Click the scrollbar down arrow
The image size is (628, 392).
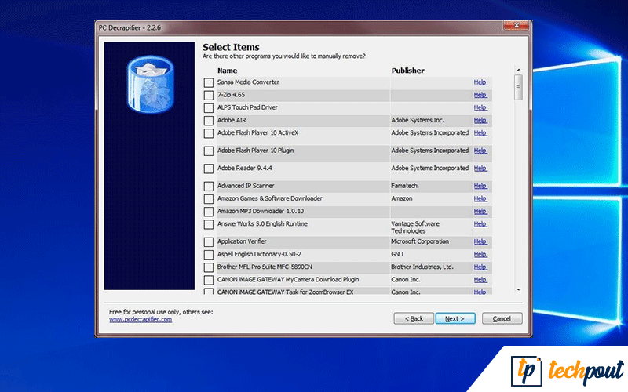[518, 290]
